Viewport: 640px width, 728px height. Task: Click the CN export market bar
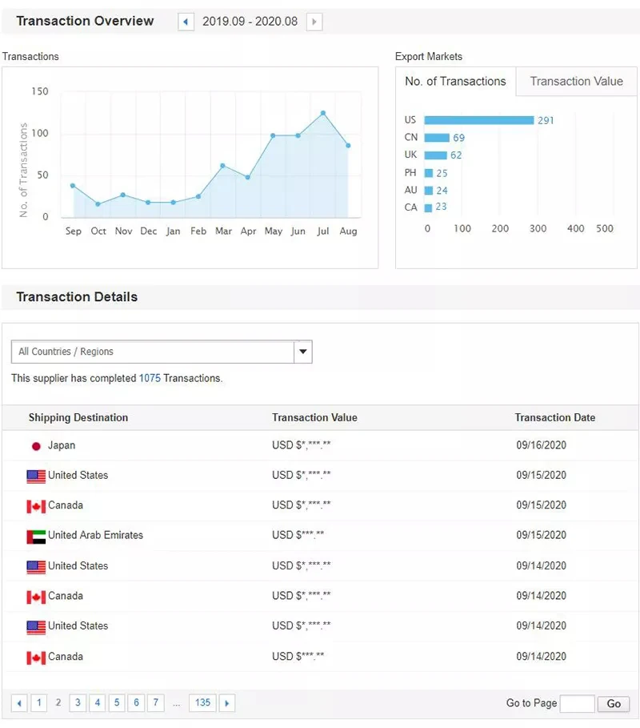(x=437, y=138)
